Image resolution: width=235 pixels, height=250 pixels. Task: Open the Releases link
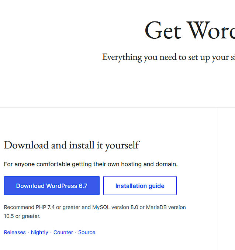click(x=15, y=232)
